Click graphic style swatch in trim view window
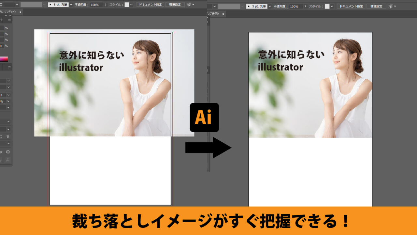 coord(327,7)
